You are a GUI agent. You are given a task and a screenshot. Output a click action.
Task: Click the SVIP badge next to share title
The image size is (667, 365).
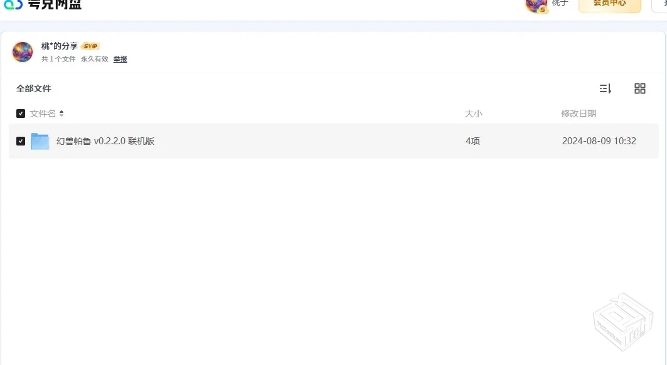[x=90, y=46]
